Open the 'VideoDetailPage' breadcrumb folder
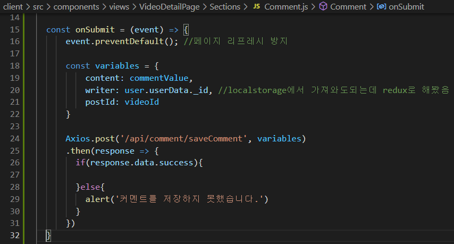This screenshot has width=454, height=244. [x=170, y=7]
